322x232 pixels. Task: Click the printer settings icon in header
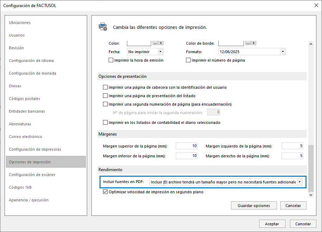(x=103, y=27)
